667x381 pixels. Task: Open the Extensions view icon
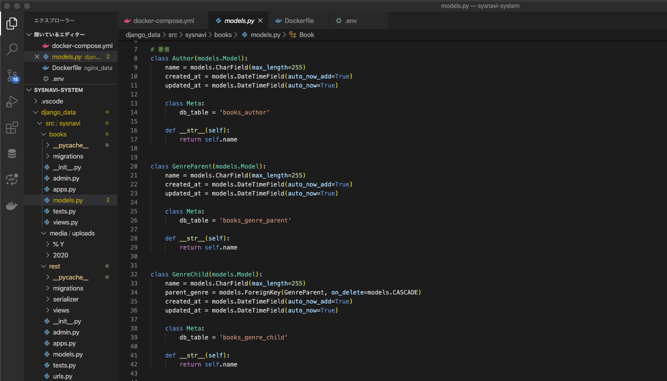point(12,128)
